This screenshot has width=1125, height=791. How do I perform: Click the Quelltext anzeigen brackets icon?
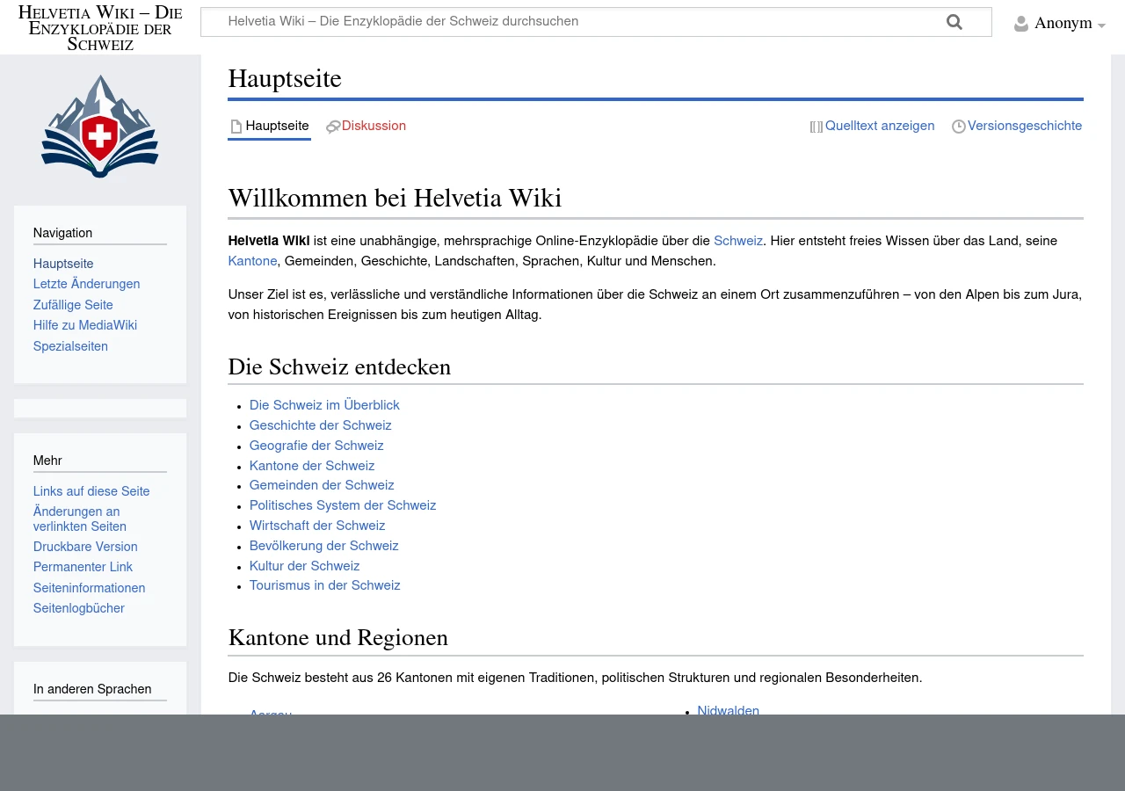(x=817, y=127)
